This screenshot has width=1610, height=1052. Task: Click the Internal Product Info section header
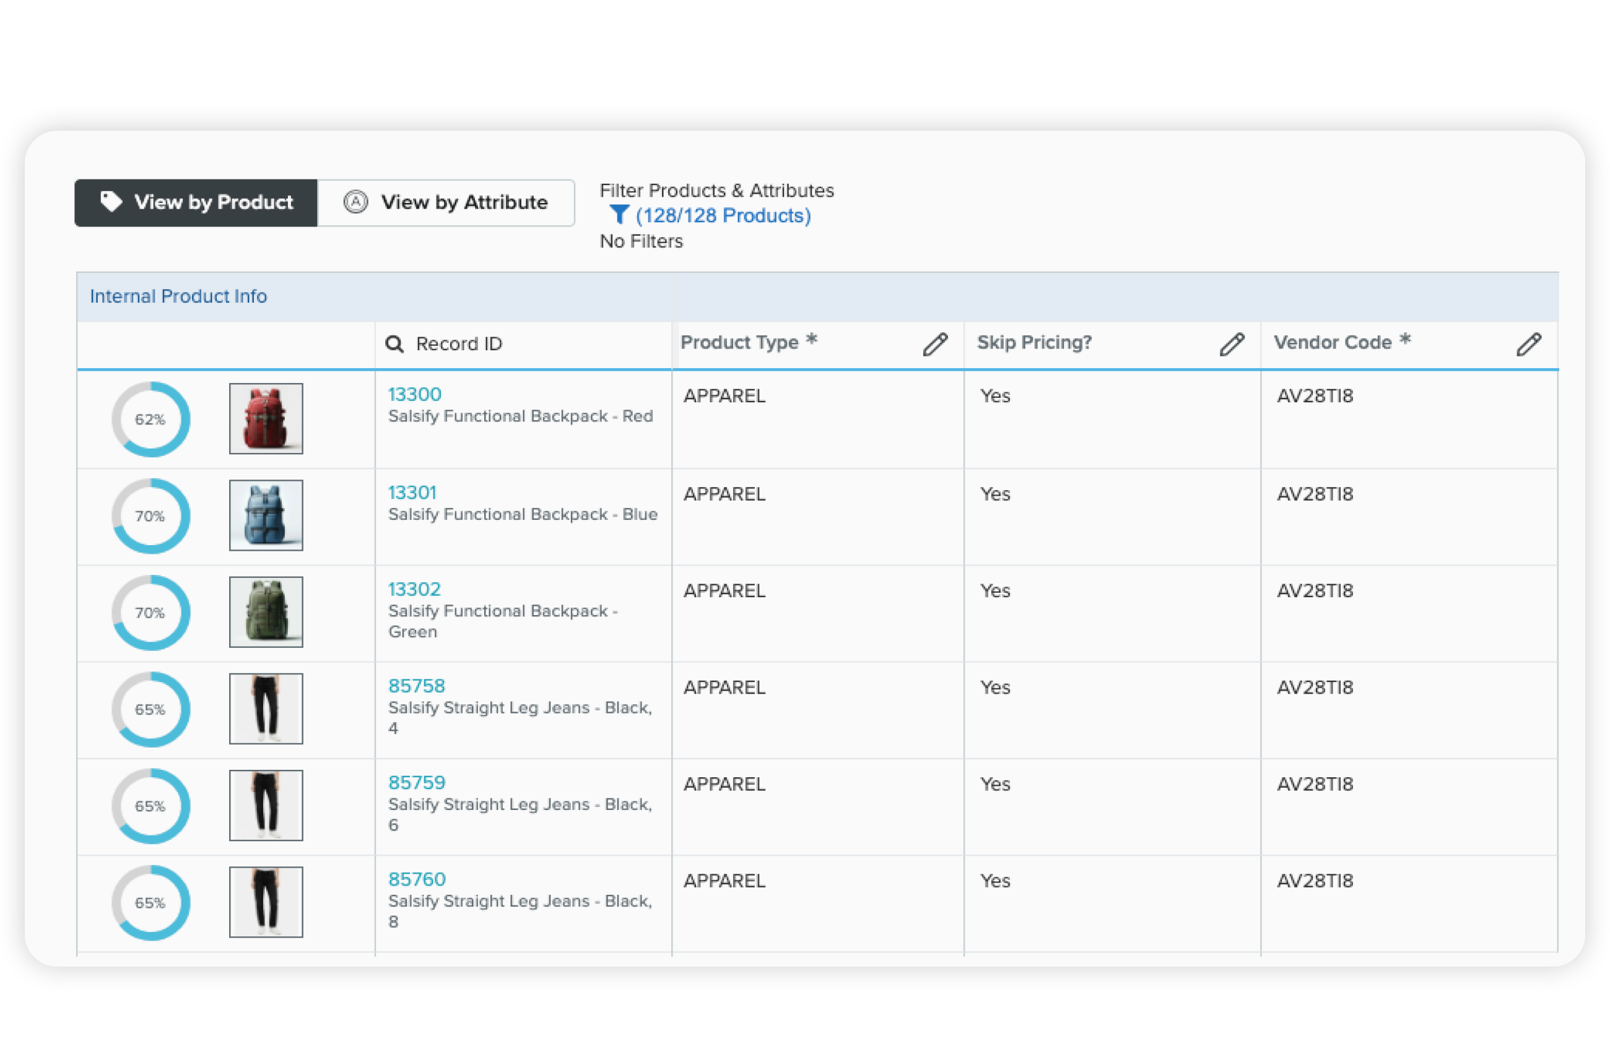coord(178,296)
